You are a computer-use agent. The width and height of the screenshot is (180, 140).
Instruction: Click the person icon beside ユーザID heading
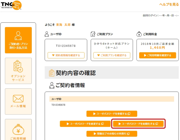click(x=47, y=34)
